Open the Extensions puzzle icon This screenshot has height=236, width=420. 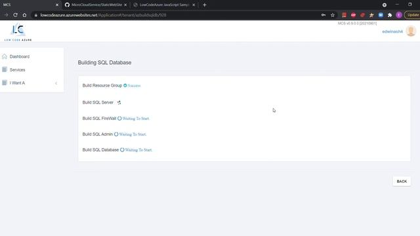pyautogui.click(x=390, y=15)
